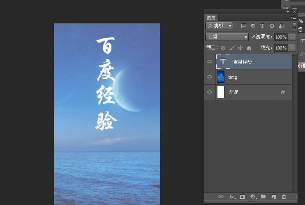Collapse the panel with double-arrow icon
This screenshot has height=205, width=305.
pyautogui.click(x=288, y=12)
